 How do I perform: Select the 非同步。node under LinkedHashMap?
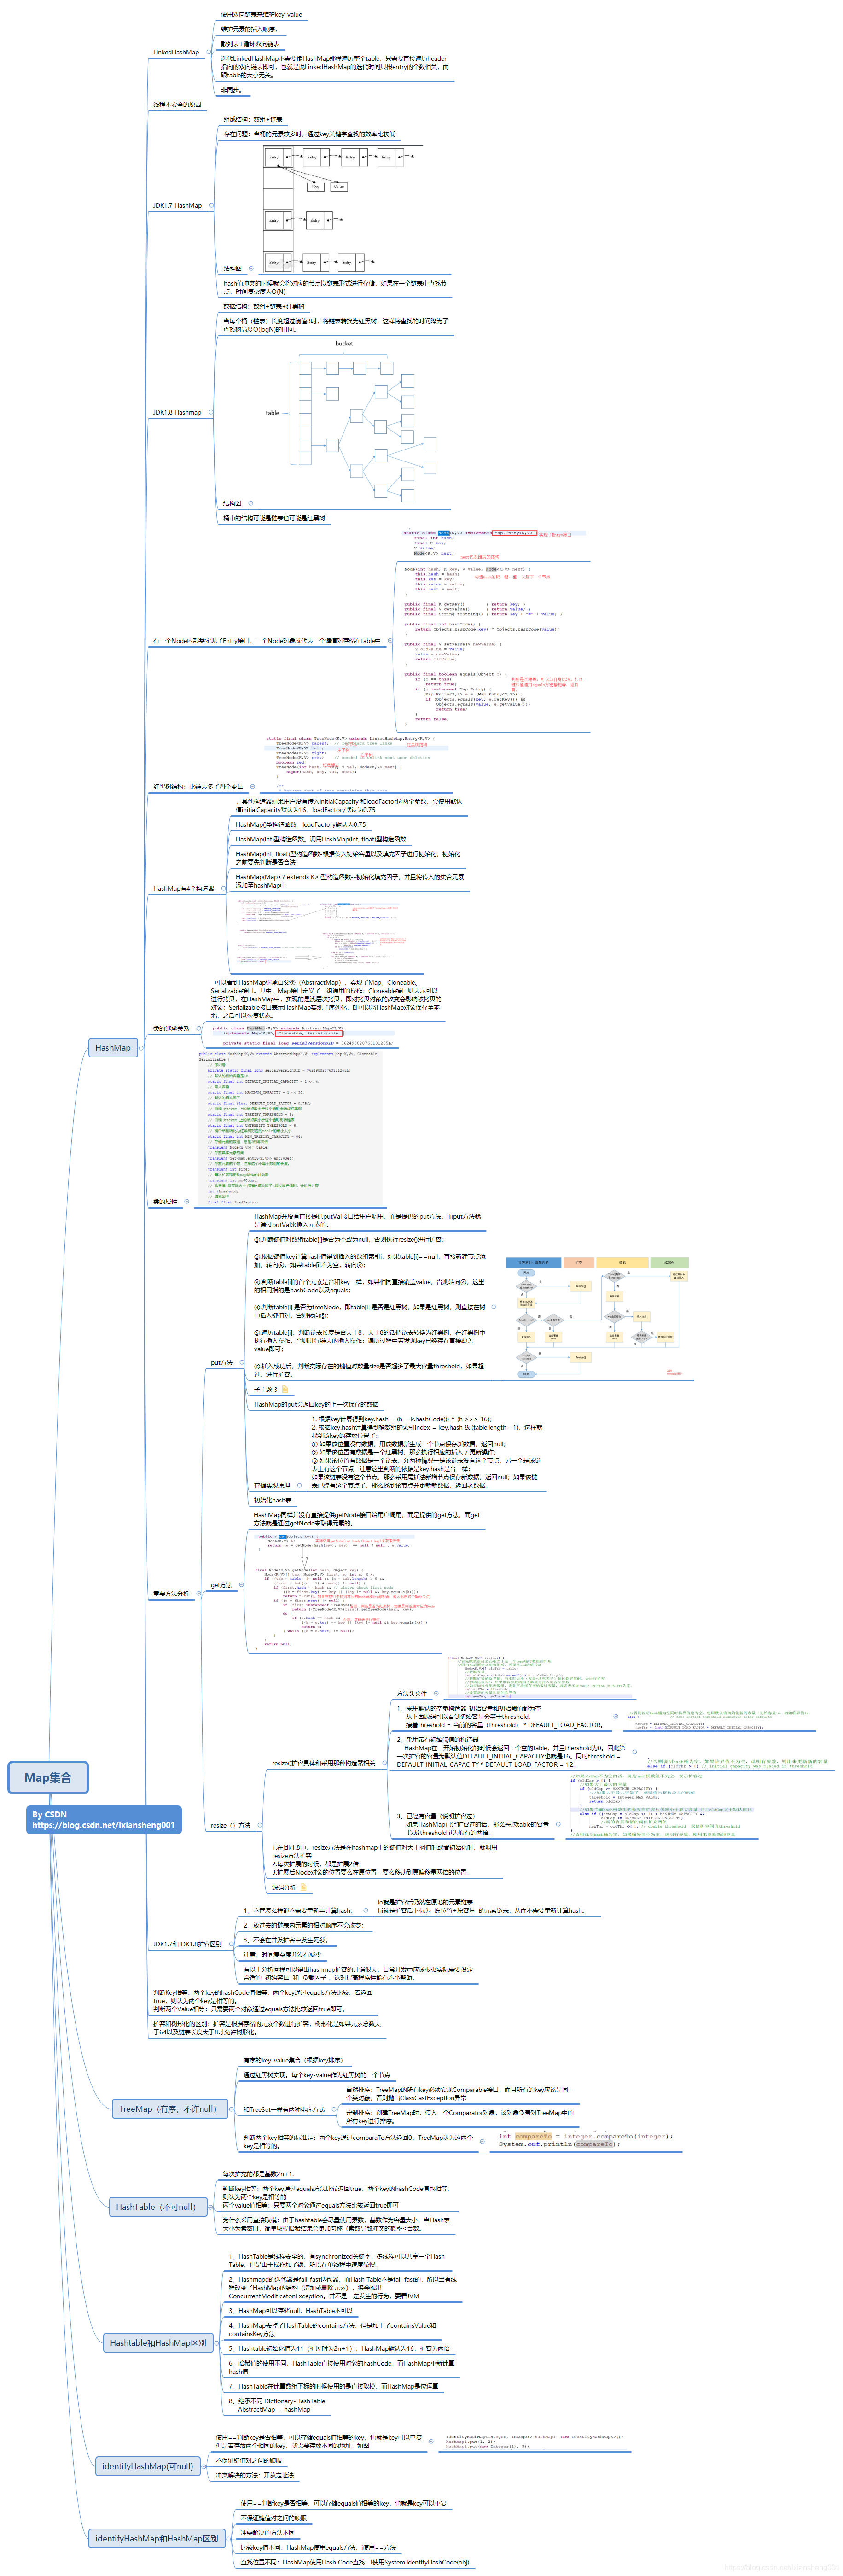[x=231, y=89]
